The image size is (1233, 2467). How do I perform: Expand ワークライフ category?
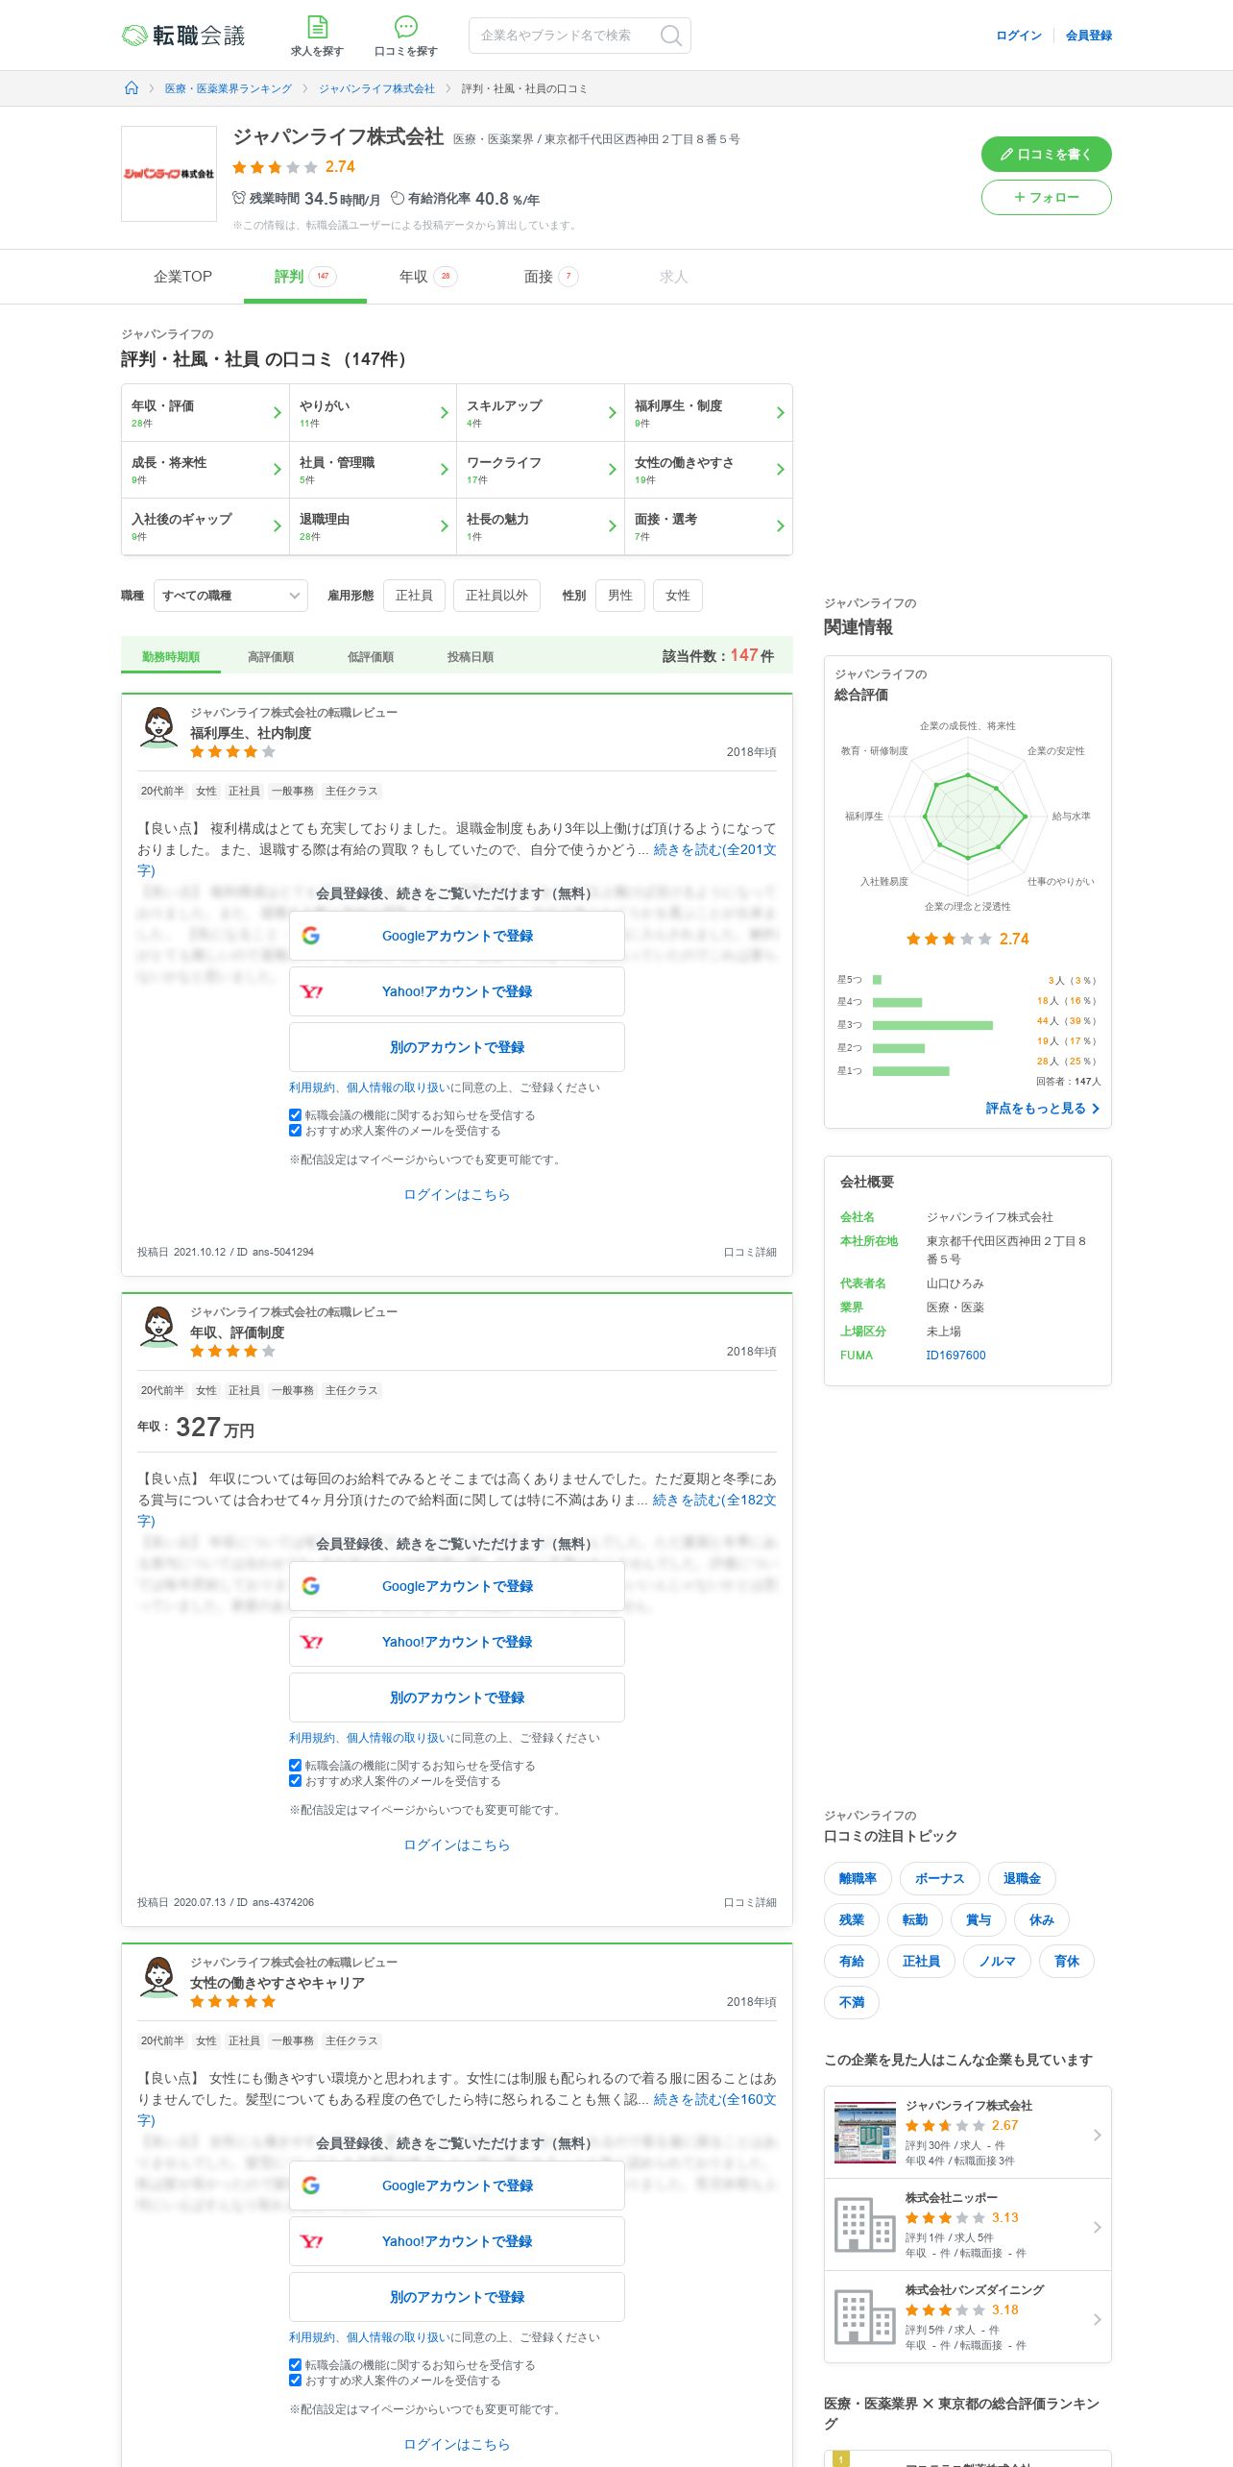tap(541, 470)
